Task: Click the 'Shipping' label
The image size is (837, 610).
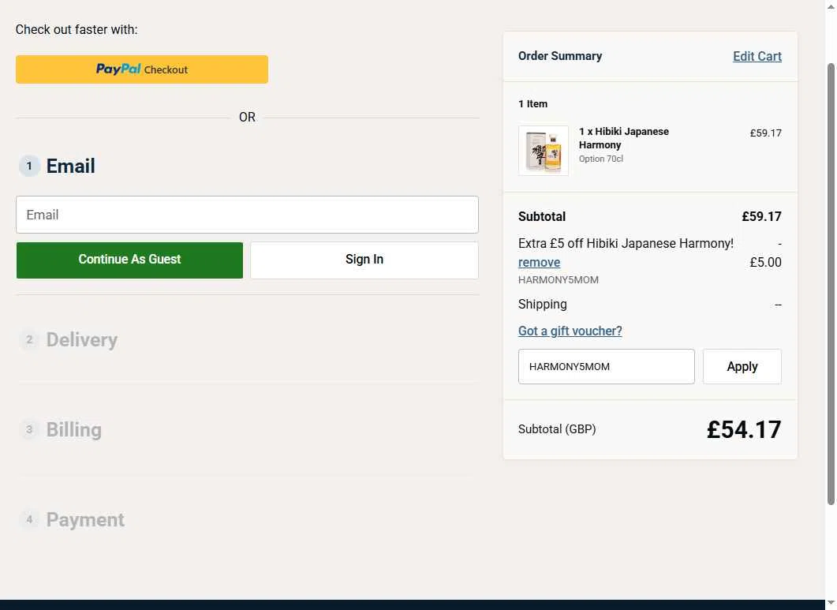Action: [x=542, y=304]
